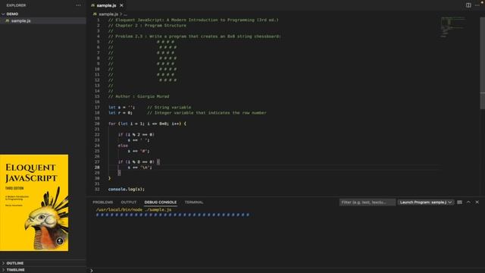Click the Eloquent JavaScript book cover image
Viewport: 485px width, 273px height.
pyautogui.click(x=34, y=202)
